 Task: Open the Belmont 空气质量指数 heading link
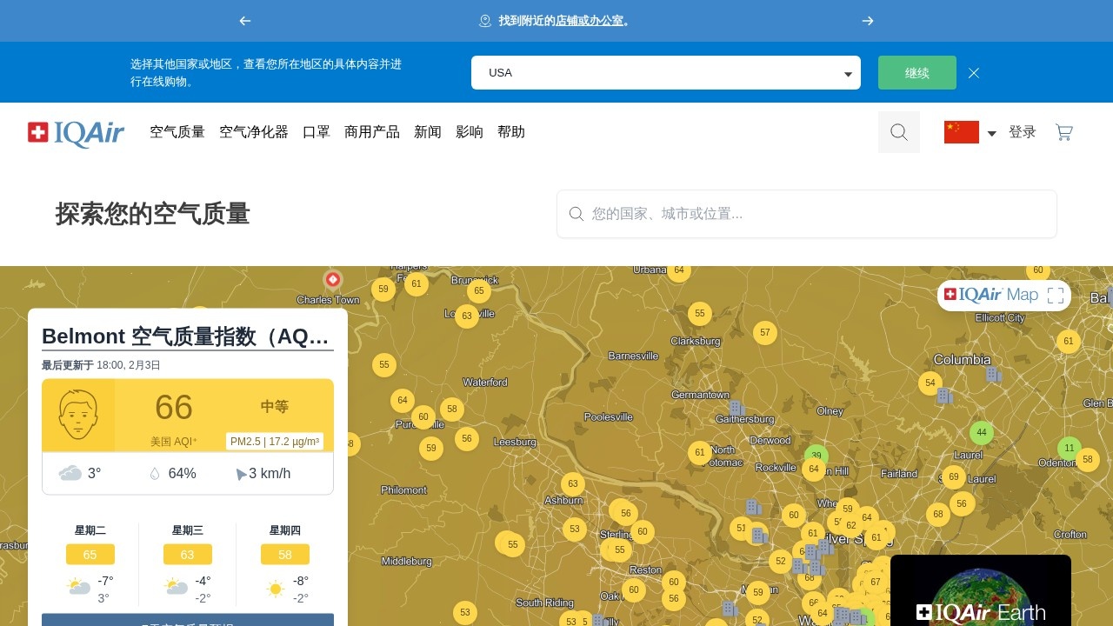[x=187, y=336]
